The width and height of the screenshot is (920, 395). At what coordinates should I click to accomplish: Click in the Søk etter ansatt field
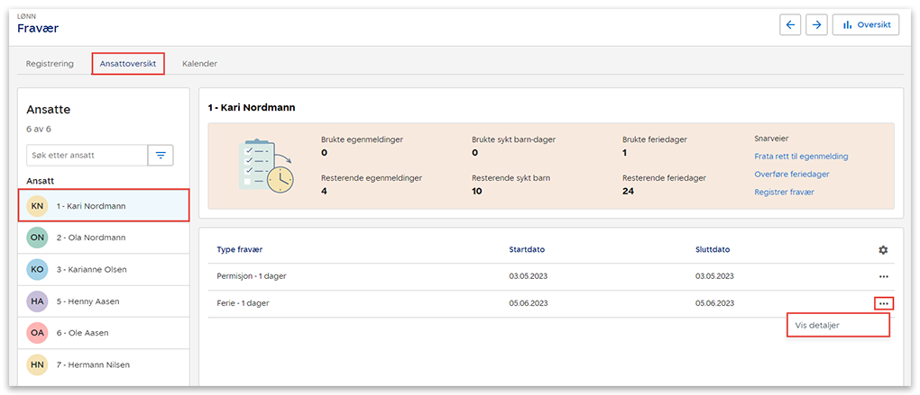point(87,155)
